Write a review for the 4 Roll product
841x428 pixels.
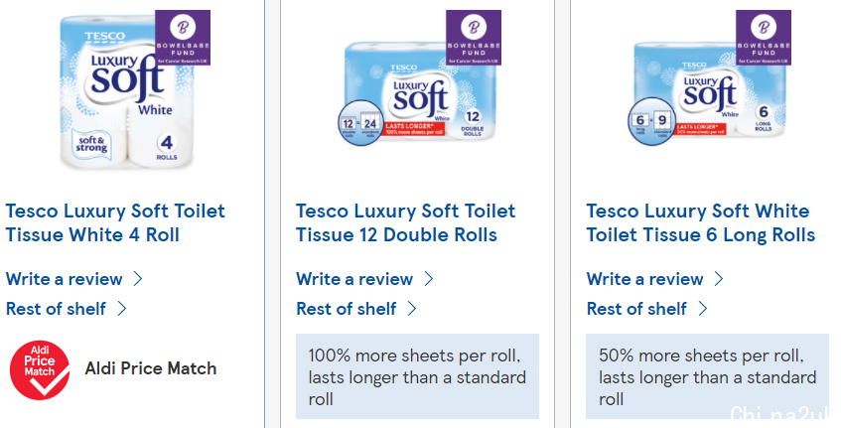65,279
